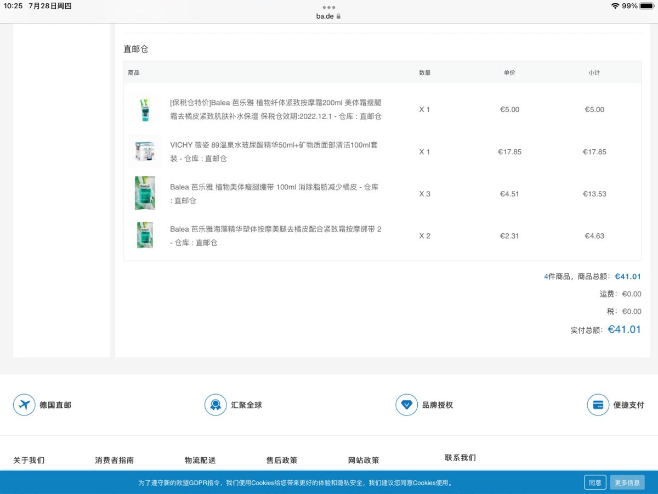Select the X 2 quantity cell

pos(425,236)
